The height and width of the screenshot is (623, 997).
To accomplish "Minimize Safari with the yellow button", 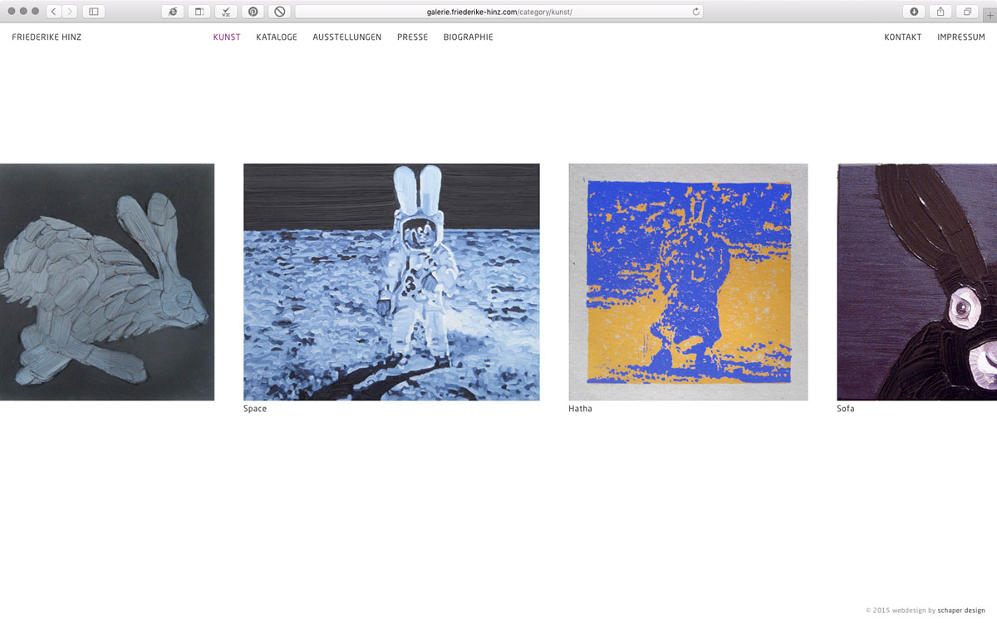I will (23, 12).
